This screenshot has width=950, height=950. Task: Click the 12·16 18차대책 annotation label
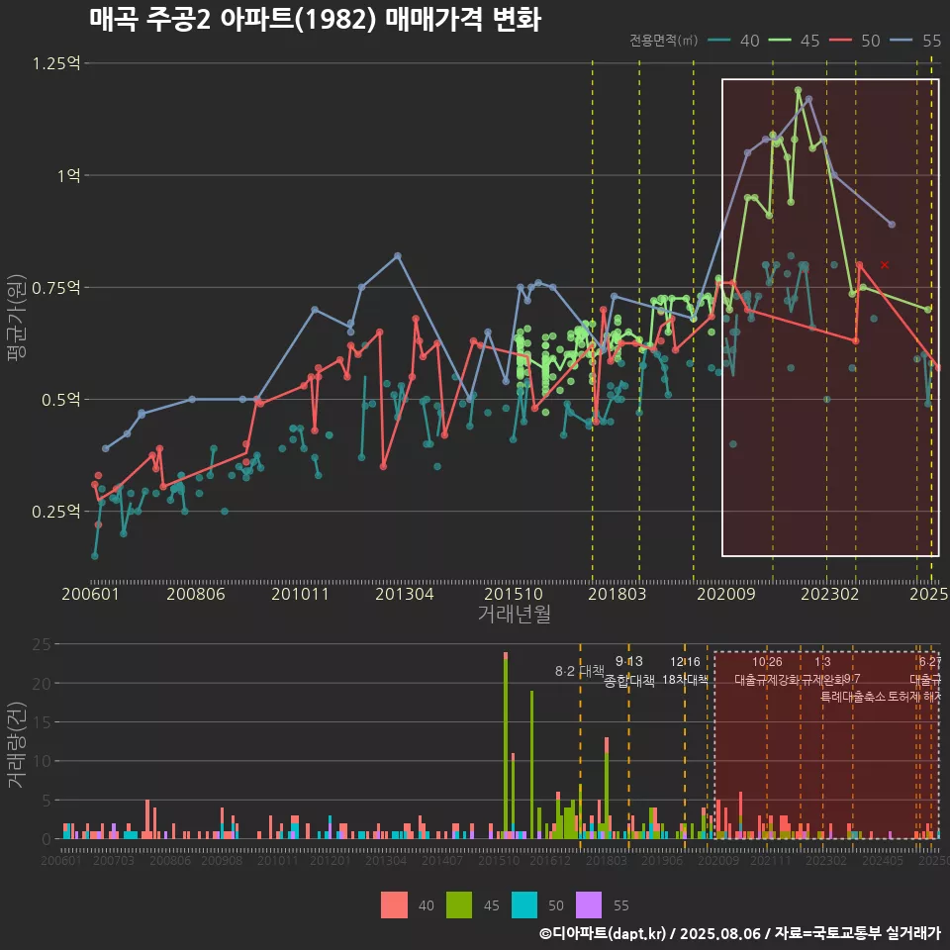click(x=685, y=671)
